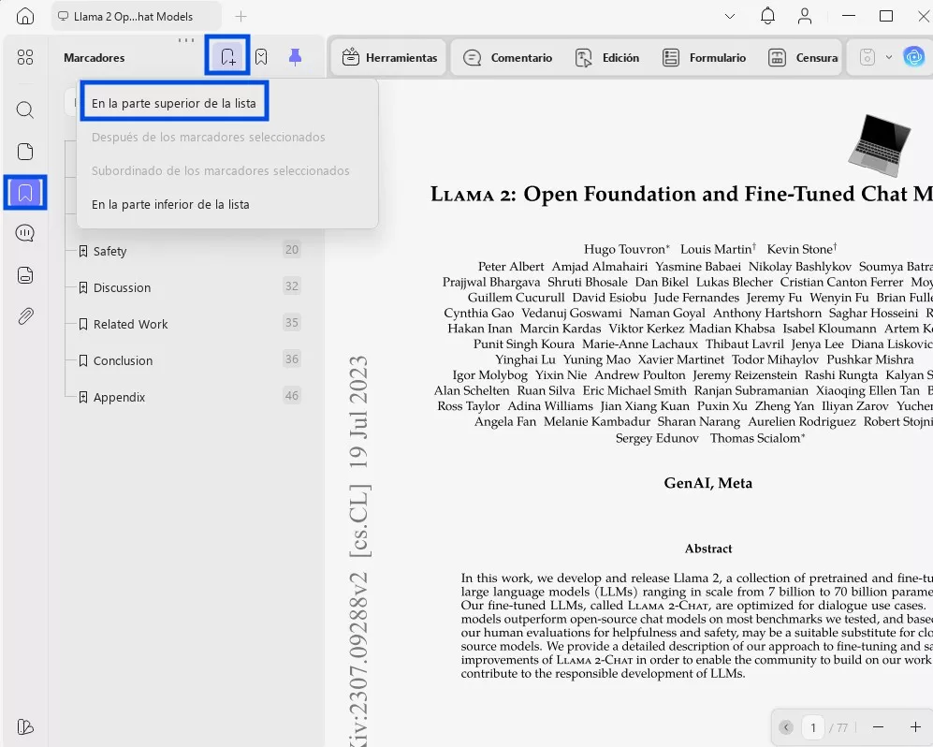Choose En la parte superior de la lista

pos(174,103)
